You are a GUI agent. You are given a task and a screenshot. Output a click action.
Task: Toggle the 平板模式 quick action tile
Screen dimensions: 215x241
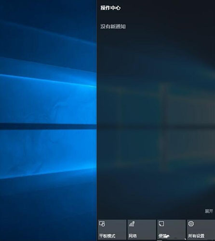click(112, 230)
